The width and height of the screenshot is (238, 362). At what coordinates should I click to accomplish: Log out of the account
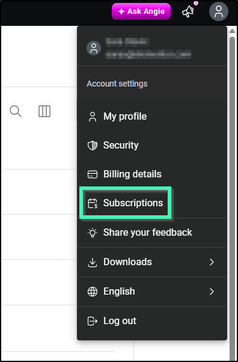pyautogui.click(x=152, y=321)
